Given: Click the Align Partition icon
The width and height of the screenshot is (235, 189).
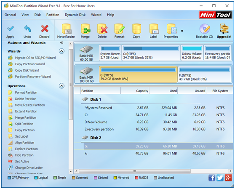Looking at the screenshot, I should 10,143.
